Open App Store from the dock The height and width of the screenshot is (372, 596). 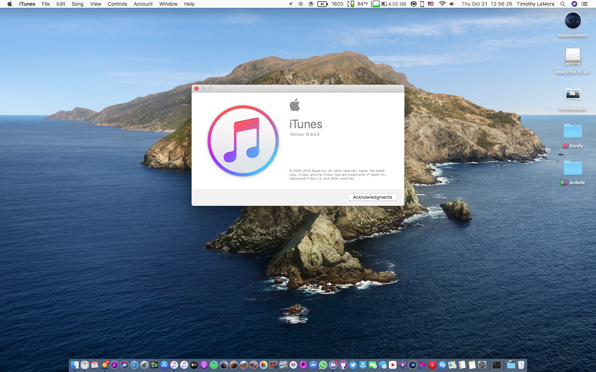pos(164,365)
